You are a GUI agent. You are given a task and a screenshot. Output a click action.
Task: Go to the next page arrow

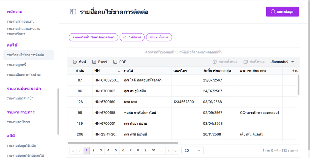(x=169, y=151)
